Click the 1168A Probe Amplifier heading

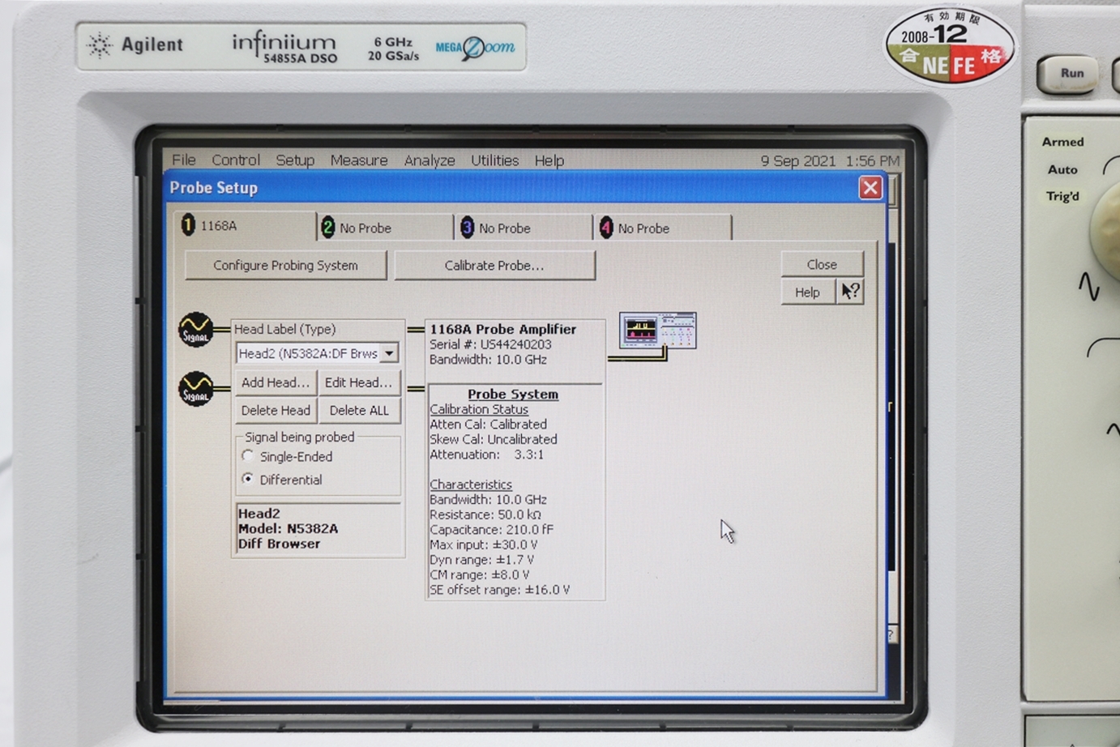(503, 330)
